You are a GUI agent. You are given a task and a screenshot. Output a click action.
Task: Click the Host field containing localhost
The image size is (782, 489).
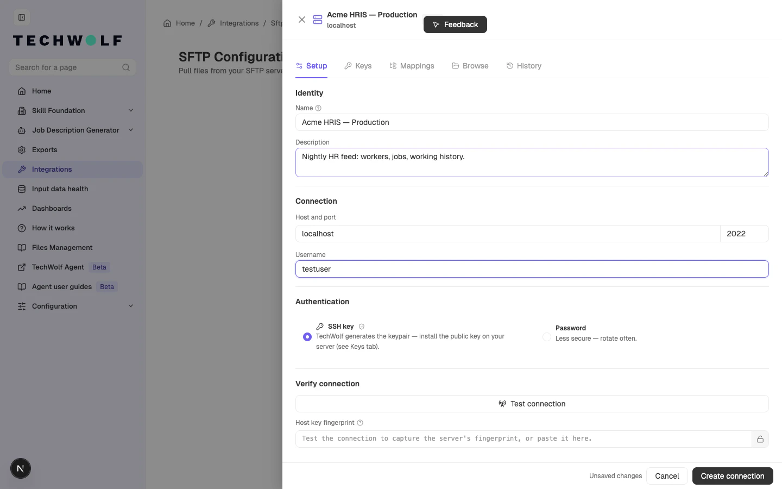508,234
